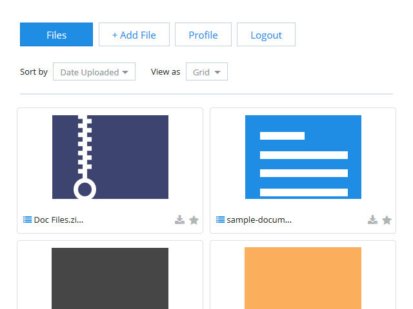413x309 pixels.
Task: Click the Grid dropdown caret arrow
Action: pos(217,72)
